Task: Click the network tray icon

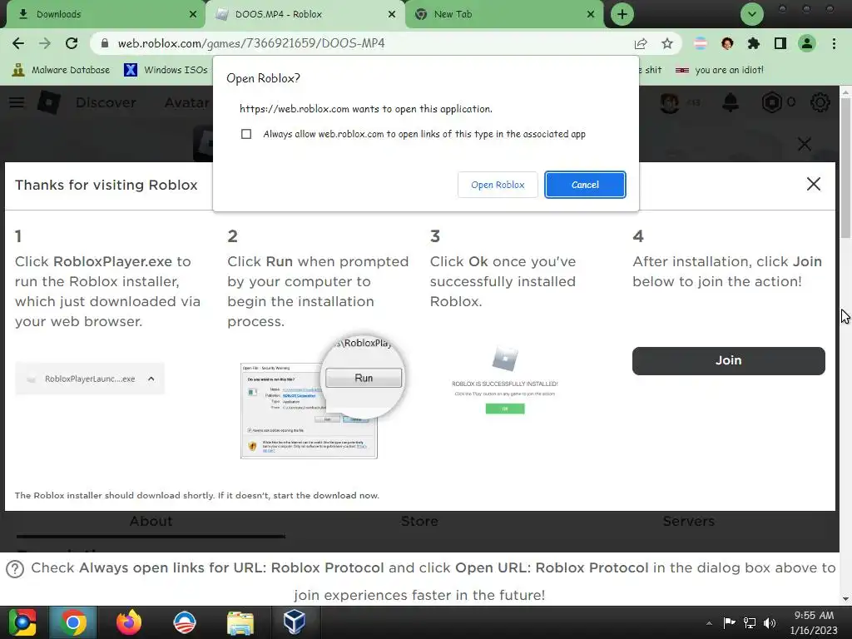Action: (x=750, y=623)
